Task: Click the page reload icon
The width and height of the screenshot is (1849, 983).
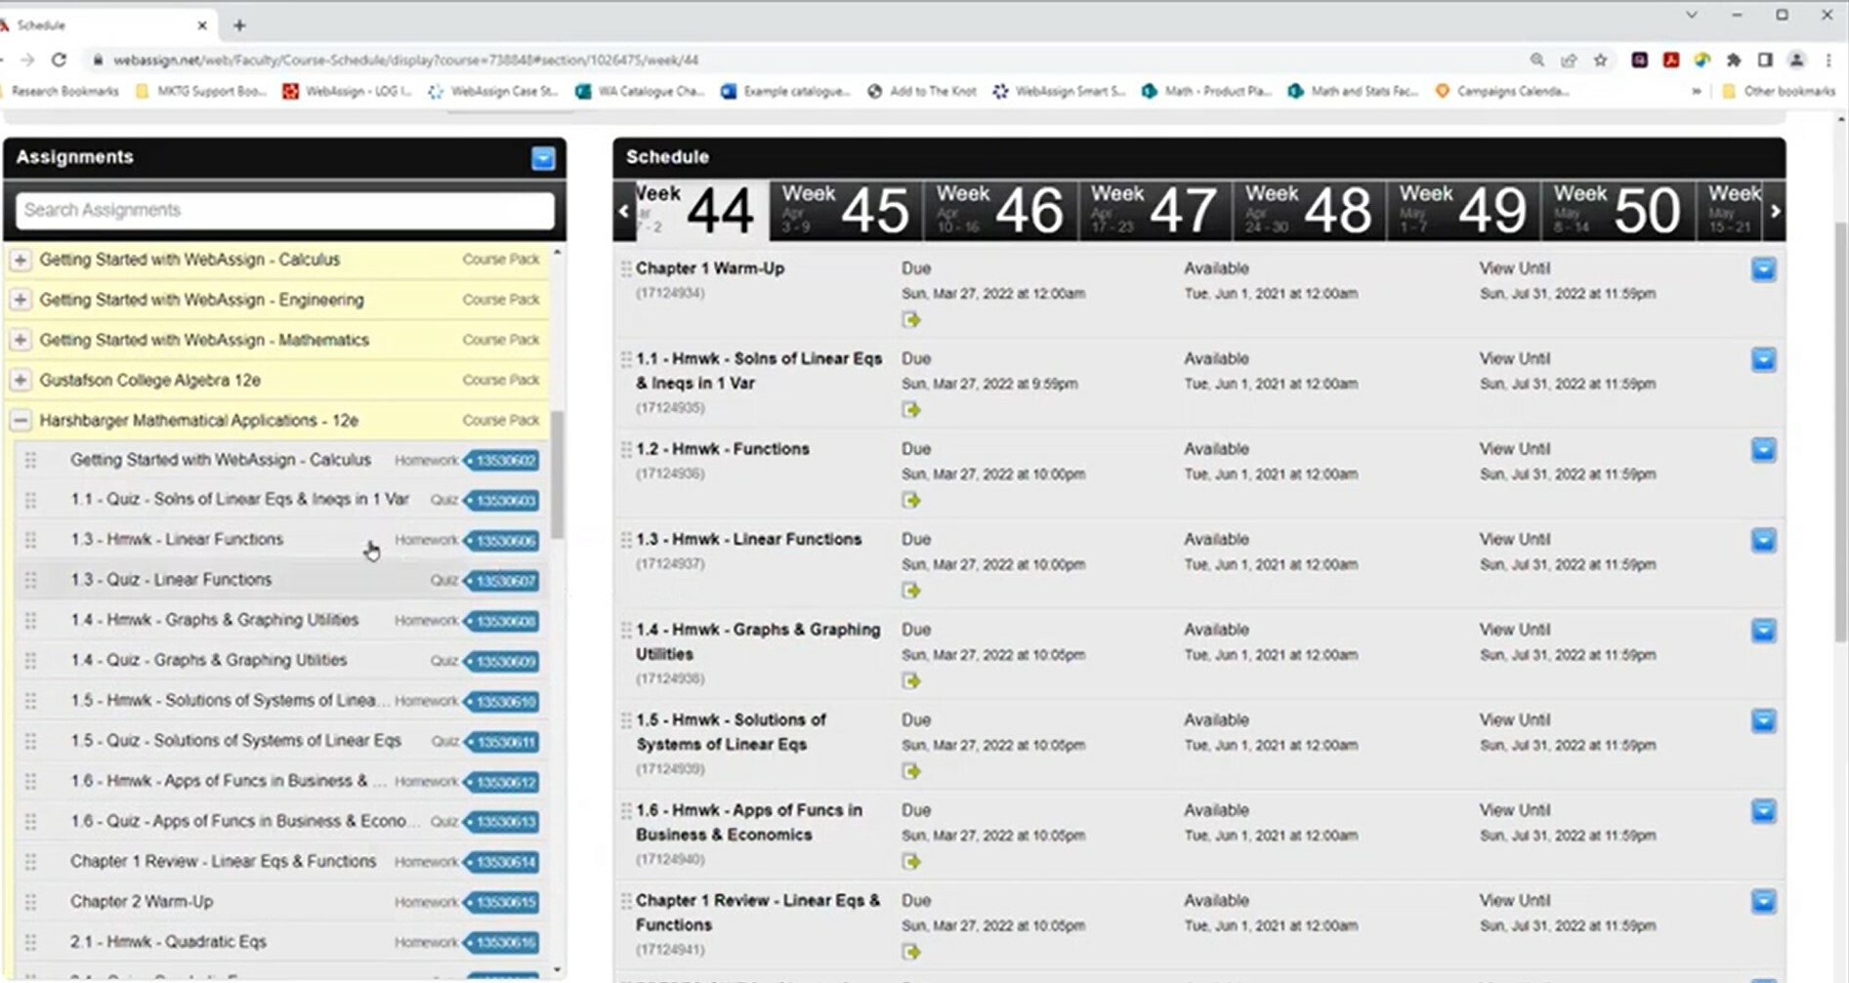Action: (x=61, y=60)
